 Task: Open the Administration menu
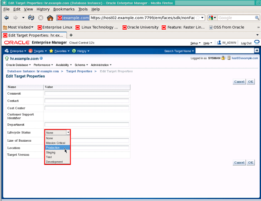point(101,65)
